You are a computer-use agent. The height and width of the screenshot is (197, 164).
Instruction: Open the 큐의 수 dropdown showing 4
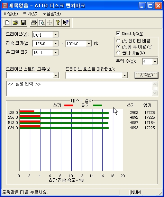pos(155,61)
